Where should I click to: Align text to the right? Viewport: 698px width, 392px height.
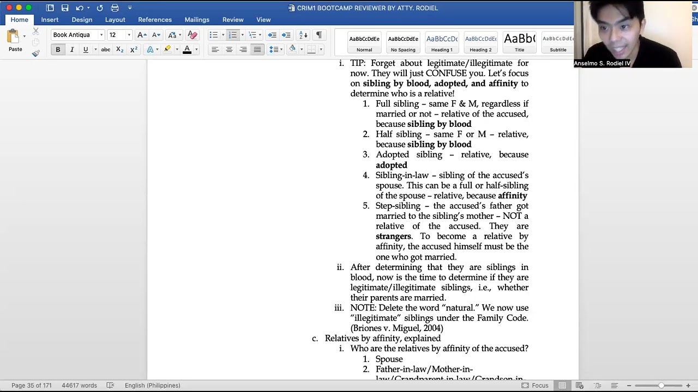click(x=243, y=50)
